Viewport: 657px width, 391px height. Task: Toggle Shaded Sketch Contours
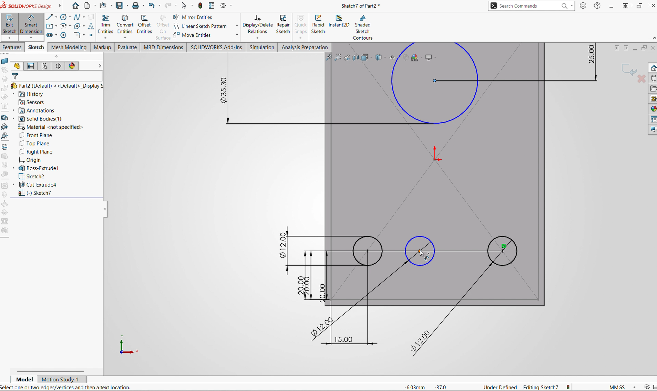tap(362, 28)
